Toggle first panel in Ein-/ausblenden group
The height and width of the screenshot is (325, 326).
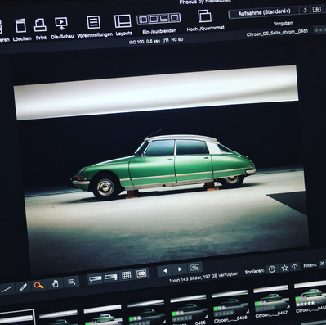pyautogui.click(x=143, y=19)
